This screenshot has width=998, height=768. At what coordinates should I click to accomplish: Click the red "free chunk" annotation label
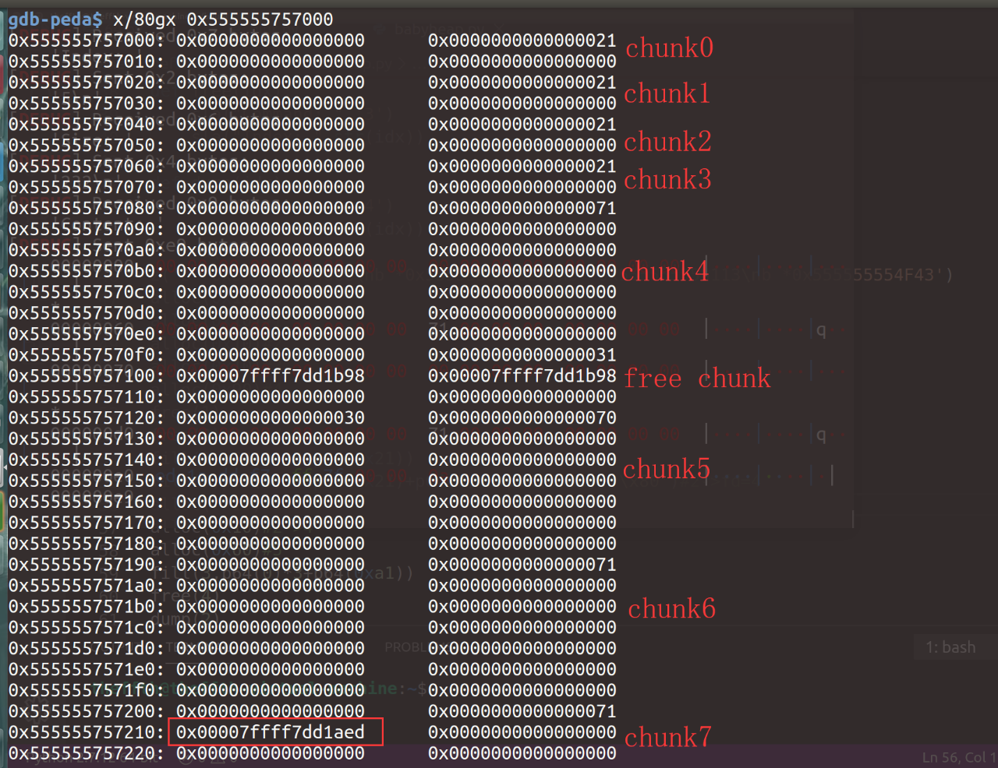click(x=697, y=379)
